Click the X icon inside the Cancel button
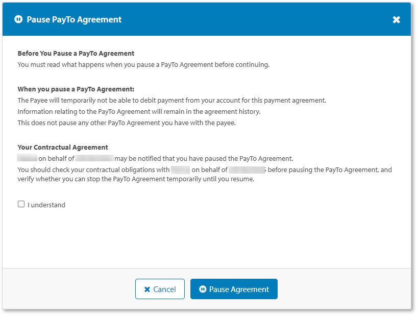Image resolution: width=417 pixels, height=315 pixels. click(x=148, y=289)
